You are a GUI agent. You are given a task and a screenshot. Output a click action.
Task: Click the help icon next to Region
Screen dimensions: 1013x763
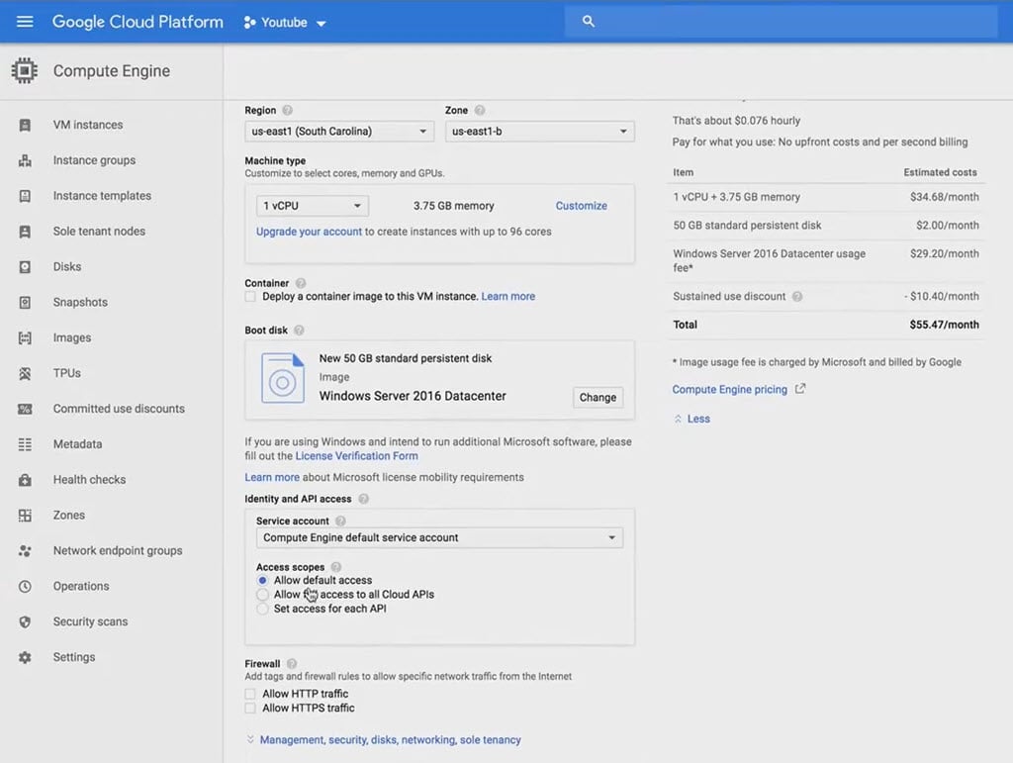click(x=288, y=111)
